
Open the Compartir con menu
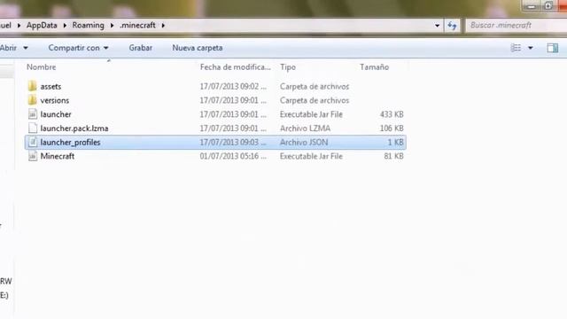78,48
